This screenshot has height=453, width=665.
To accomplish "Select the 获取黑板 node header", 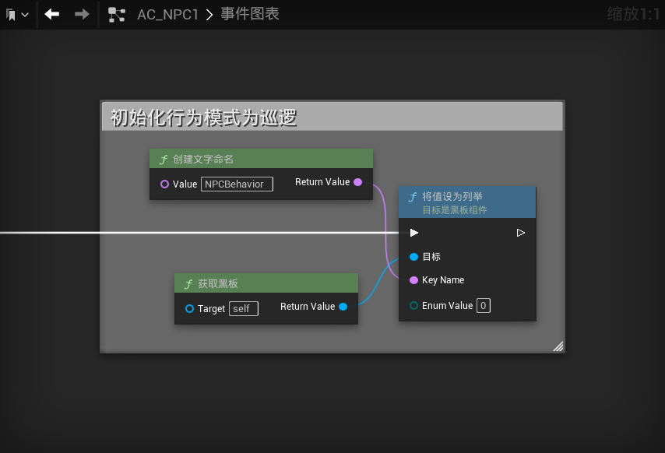I will click(x=266, y=283).
